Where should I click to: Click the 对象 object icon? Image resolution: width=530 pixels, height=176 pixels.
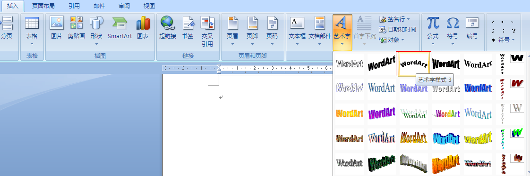click(x=383, y=40)
